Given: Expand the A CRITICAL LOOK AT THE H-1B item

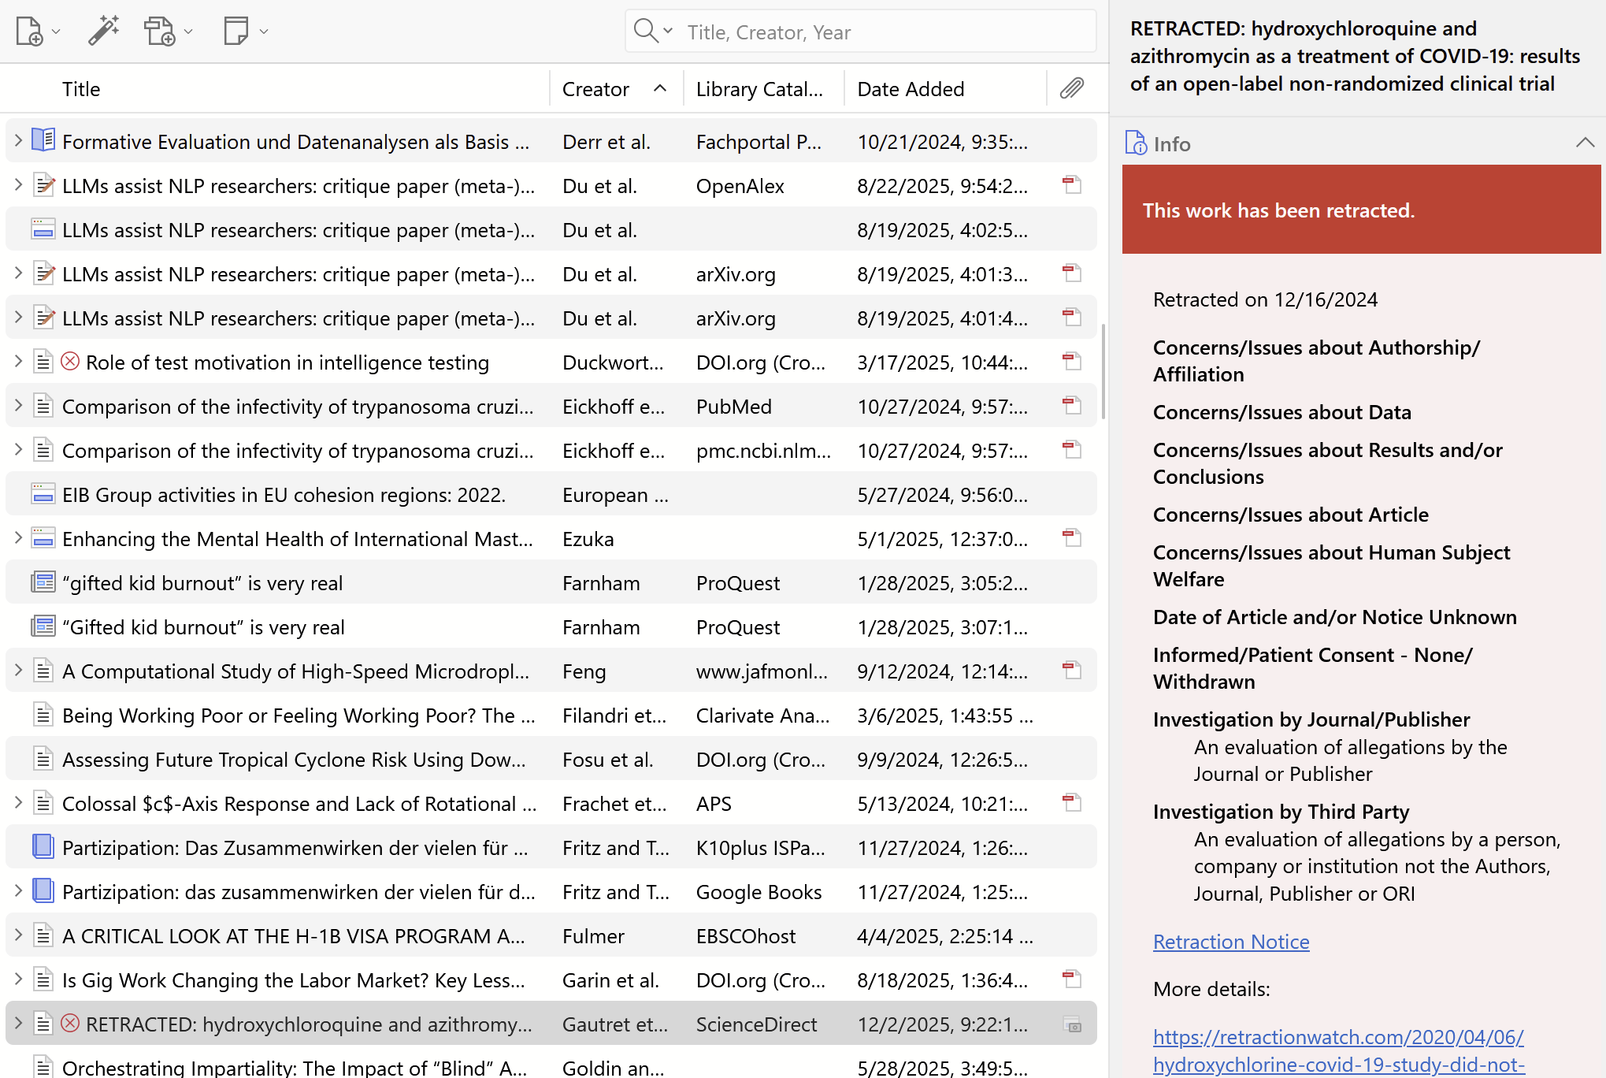Looking at the screenshot, I should pyautogui.click(x=18, y=935).
